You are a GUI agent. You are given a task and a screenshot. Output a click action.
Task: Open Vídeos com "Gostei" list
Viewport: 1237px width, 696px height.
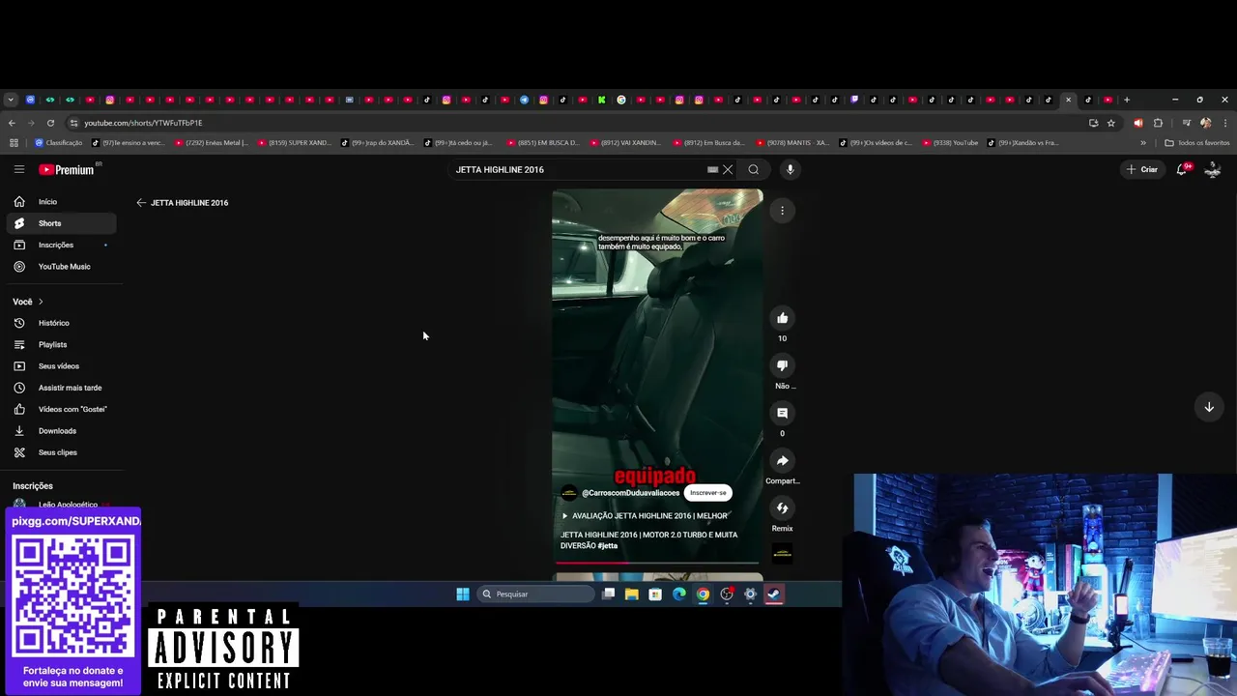(61, 409)
